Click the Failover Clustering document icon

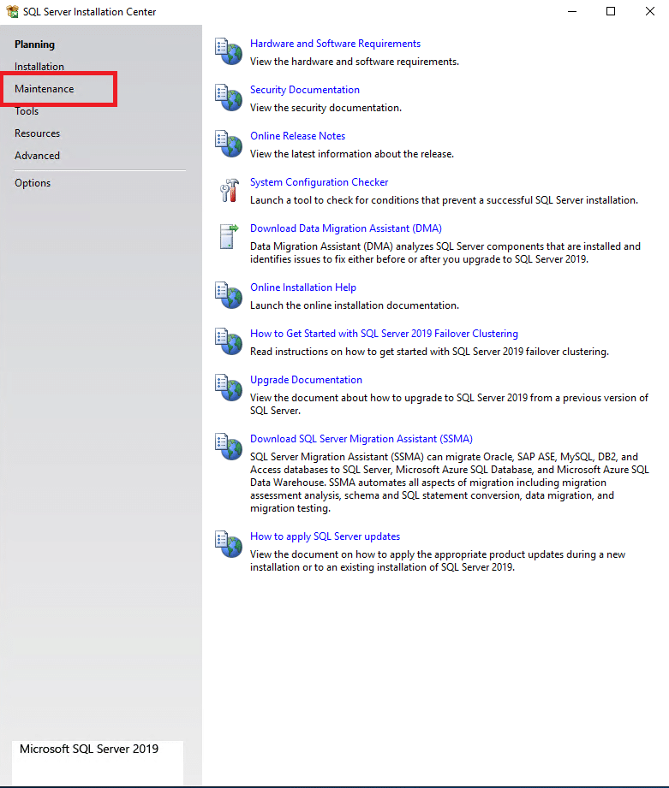pos(229,341)
